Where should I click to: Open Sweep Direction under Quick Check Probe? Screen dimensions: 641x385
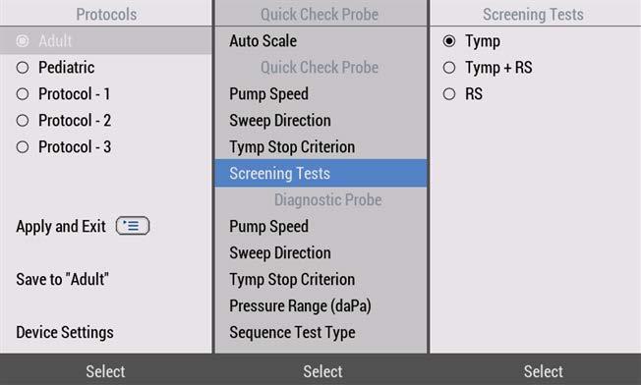click(320, 121)
